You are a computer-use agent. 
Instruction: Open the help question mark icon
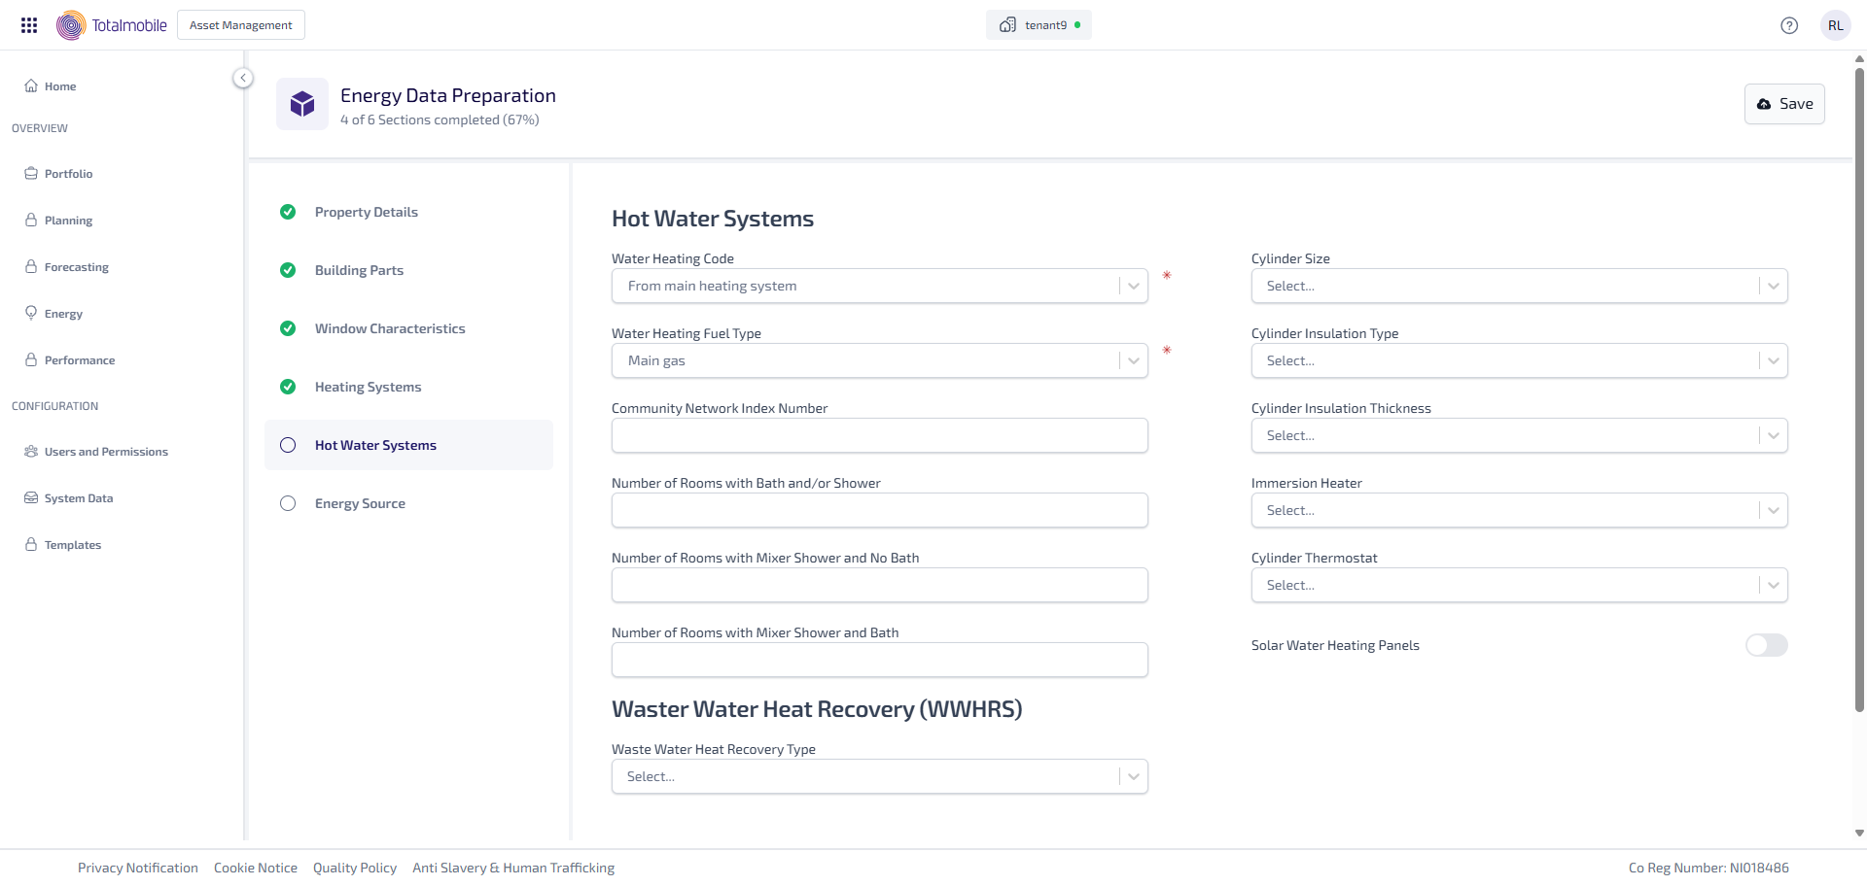[1788, 25]
